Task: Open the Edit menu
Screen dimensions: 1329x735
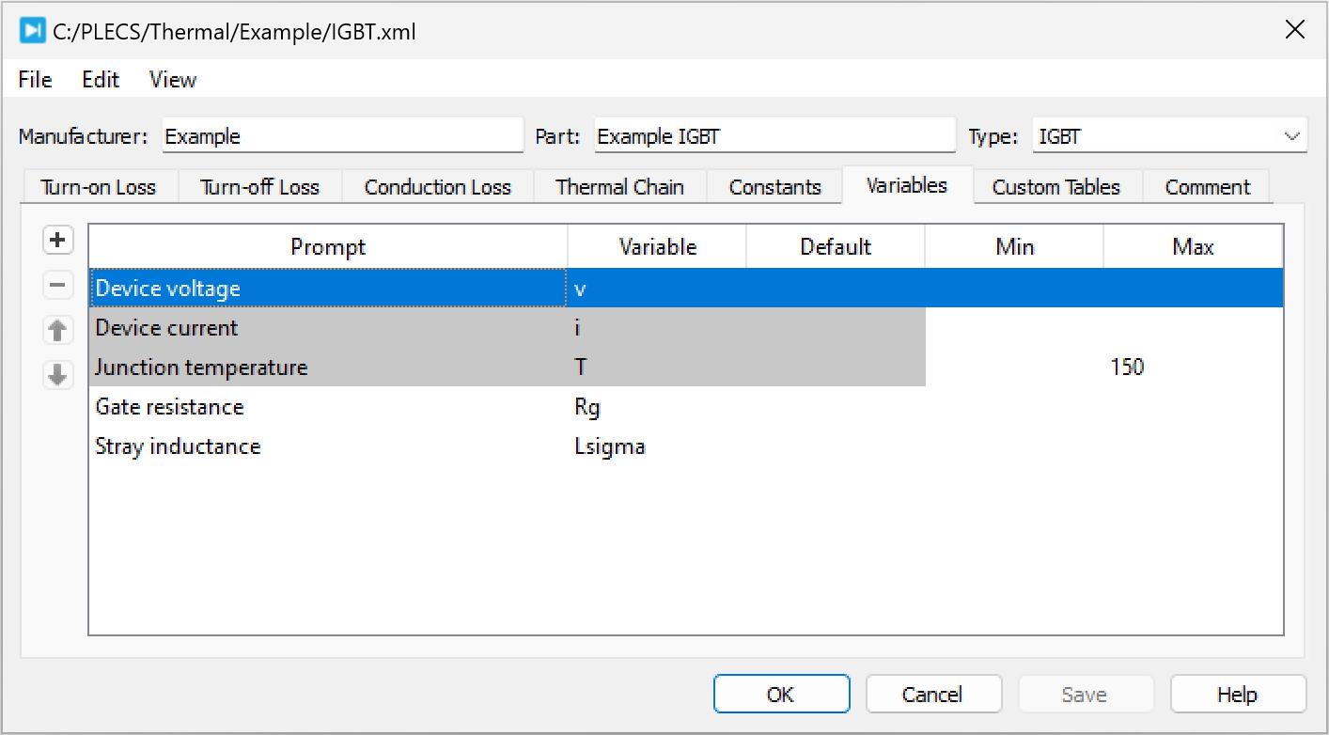Action: tap(101, 80)
